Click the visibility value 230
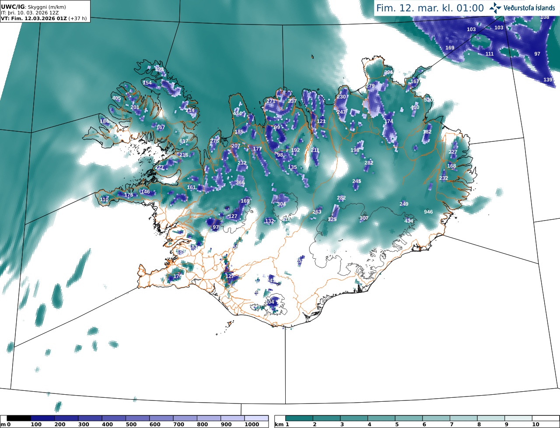Viewport: 560px width, 428px height. [x=341, y=97]
